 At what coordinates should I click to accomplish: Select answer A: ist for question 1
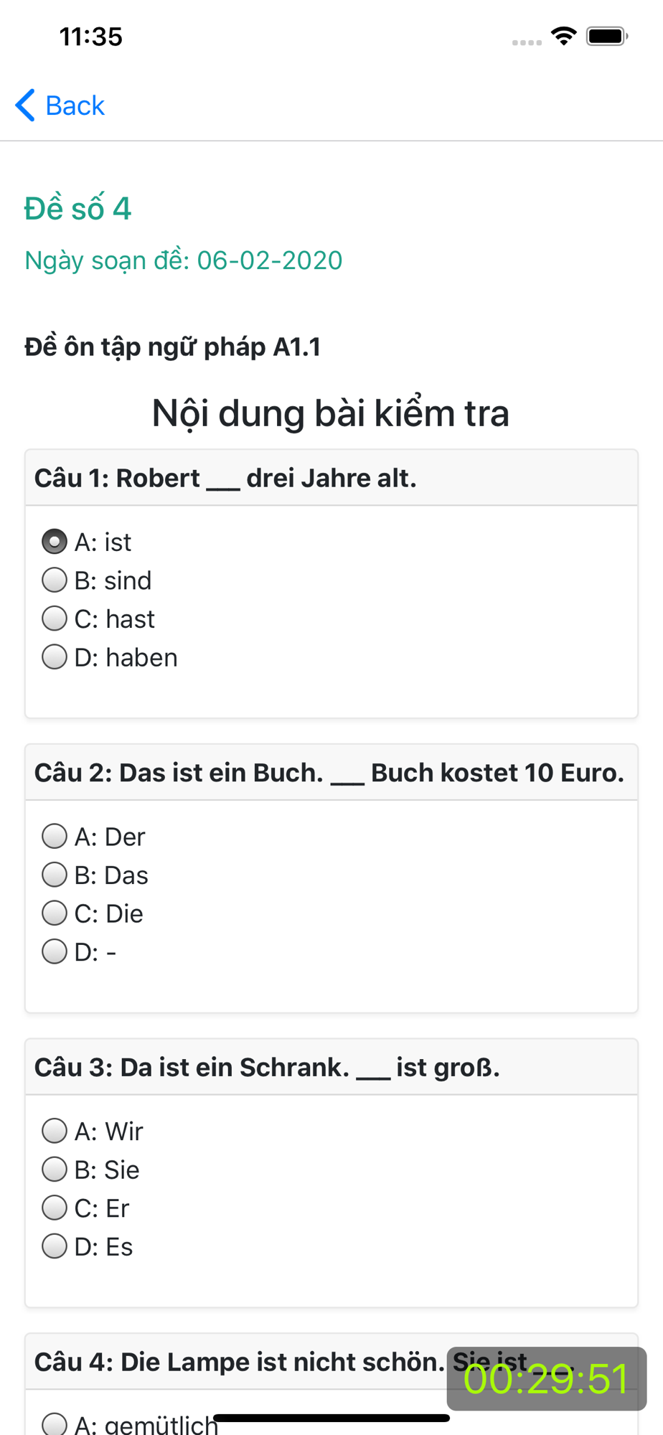click(x=55, y=542)
